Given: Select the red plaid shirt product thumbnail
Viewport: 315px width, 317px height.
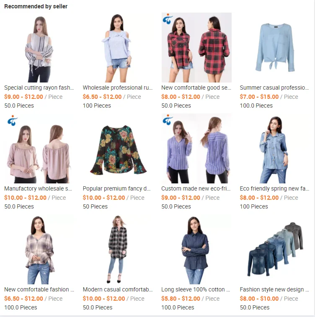Looking at the screenshot, I should [196, 47].
